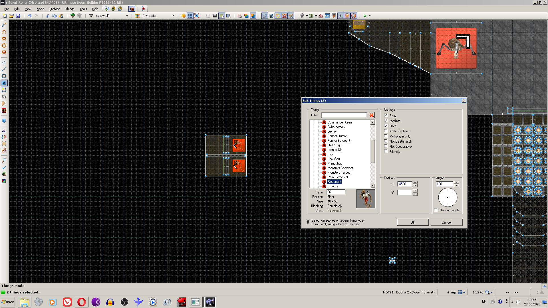Select Hell Knight in thing list
548x308 pixels.
click(x=335, y=145)
